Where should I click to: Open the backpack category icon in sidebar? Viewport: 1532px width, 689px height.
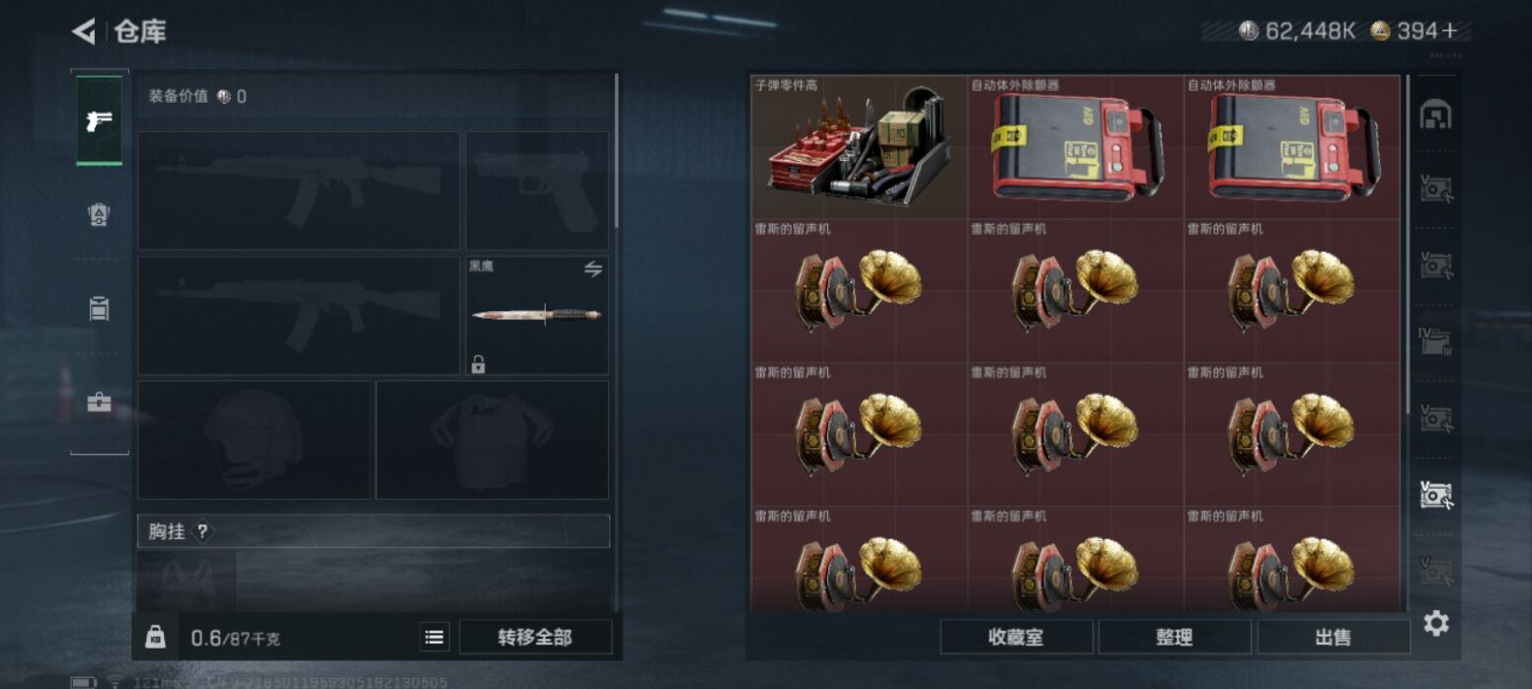click(x=100, y=309)
